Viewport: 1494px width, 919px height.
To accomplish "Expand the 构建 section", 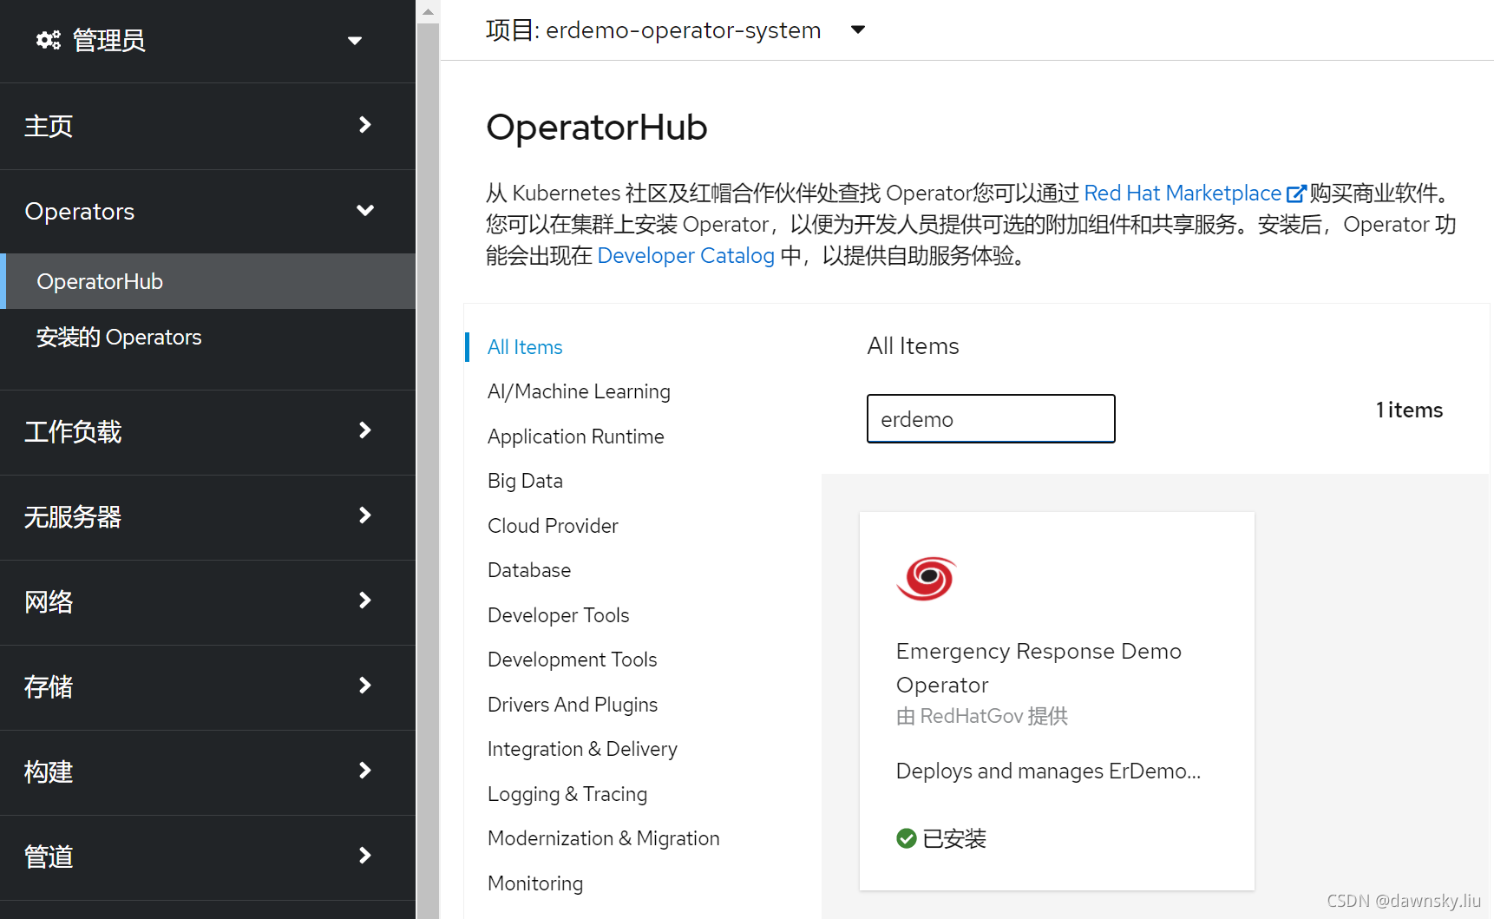I will pos(208,771).
